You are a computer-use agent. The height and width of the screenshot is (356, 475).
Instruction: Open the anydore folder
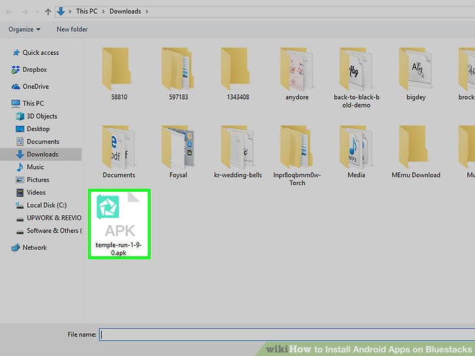point(296,69)
